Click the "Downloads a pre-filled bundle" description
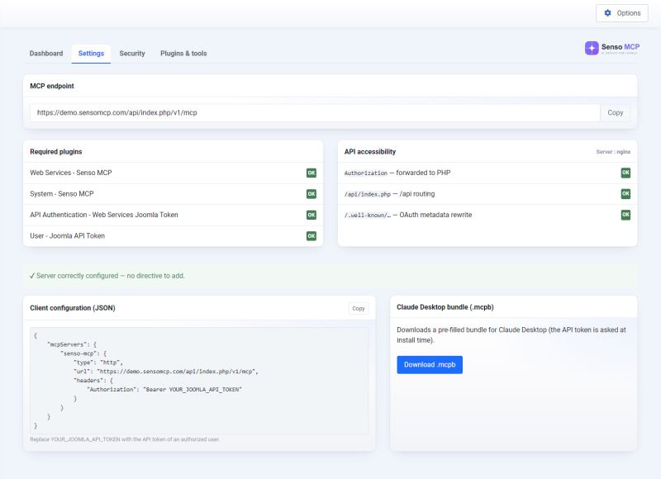The width and height of the screenshot is (661, 479). click(x=511, y=335)
